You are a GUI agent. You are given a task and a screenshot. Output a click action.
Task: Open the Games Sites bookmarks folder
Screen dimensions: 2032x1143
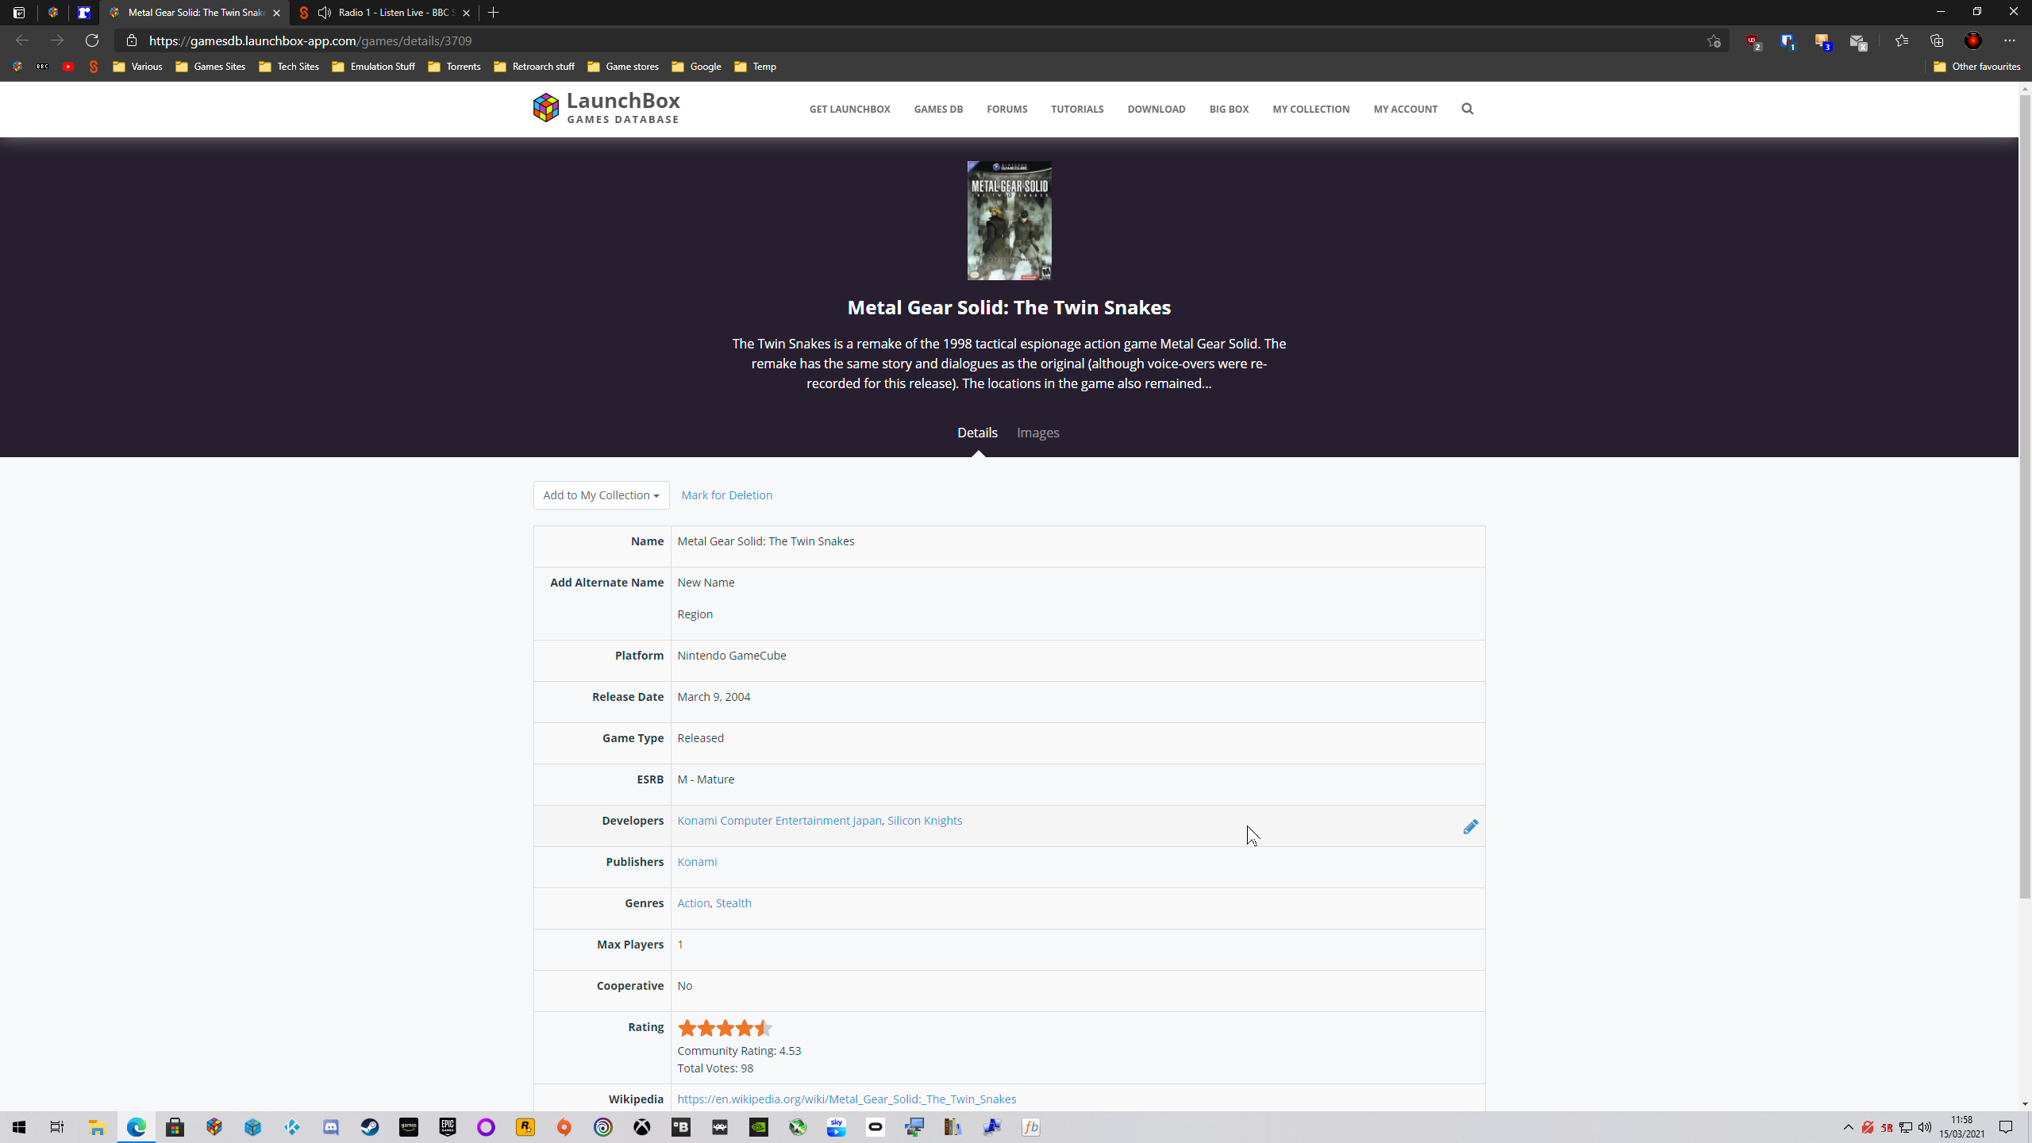coord(210,67)
